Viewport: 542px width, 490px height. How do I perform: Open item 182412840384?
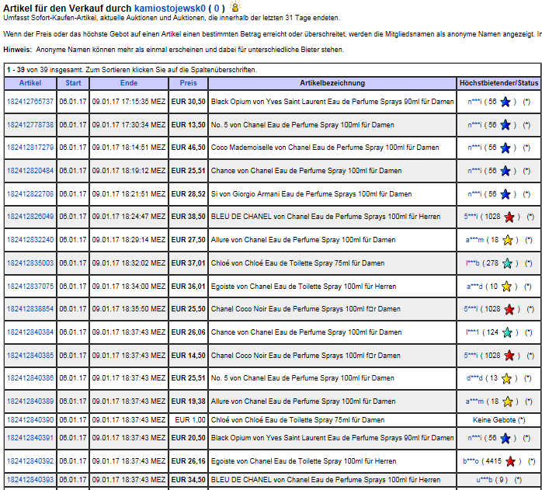(x=30, y=332)
